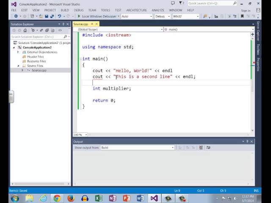Click the notifications filter flag icon
271x203 pixels.
[x=181, y=3]
